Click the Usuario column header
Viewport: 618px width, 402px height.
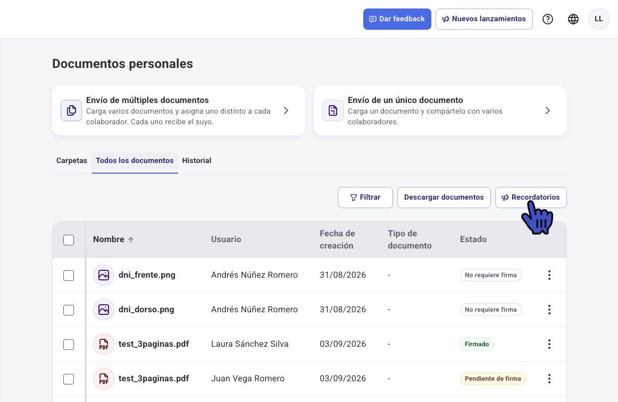pos(226,240)
